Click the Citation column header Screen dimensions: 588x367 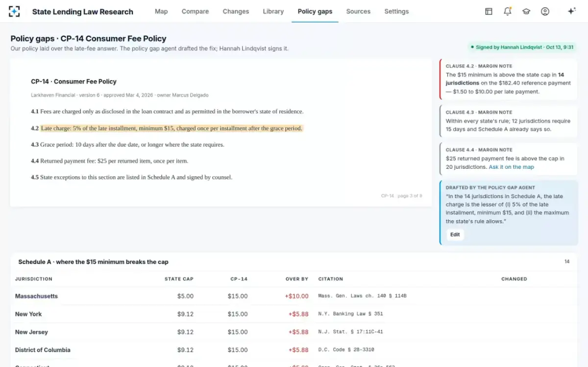tap(331, 279)
